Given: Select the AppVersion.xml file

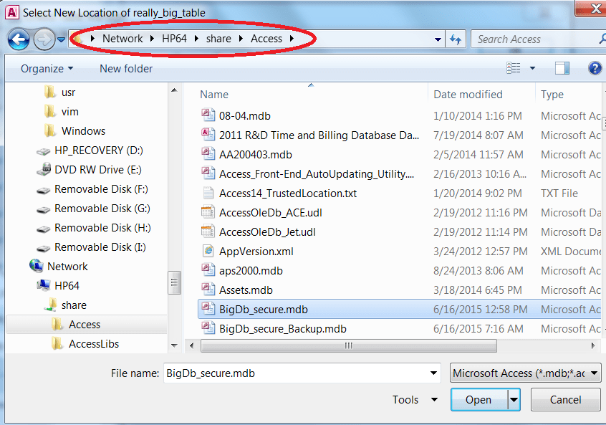Looking at the screenshot, I should click(256, 252).
